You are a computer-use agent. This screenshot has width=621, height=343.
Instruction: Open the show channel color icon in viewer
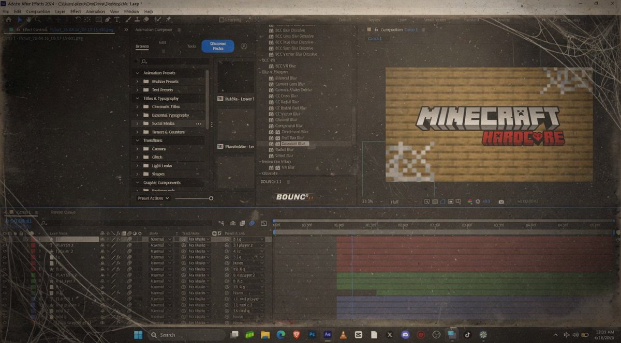point(470,201)
